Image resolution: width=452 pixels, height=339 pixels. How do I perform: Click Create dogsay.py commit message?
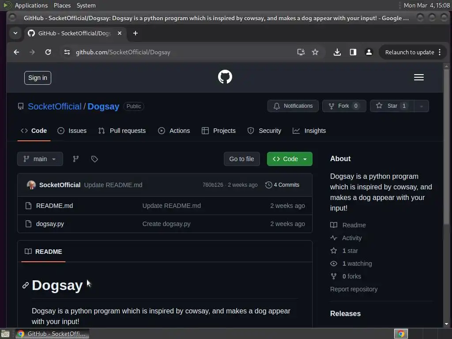166,224
